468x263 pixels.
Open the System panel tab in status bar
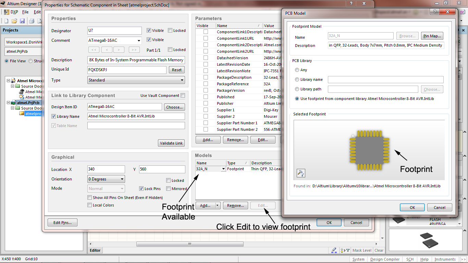click(x=358, y=259)
